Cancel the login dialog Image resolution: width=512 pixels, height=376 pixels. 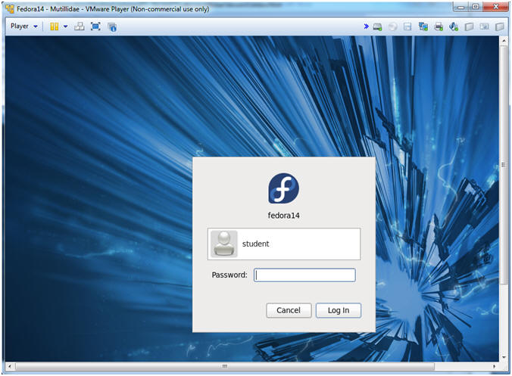[x=289, y=310]
